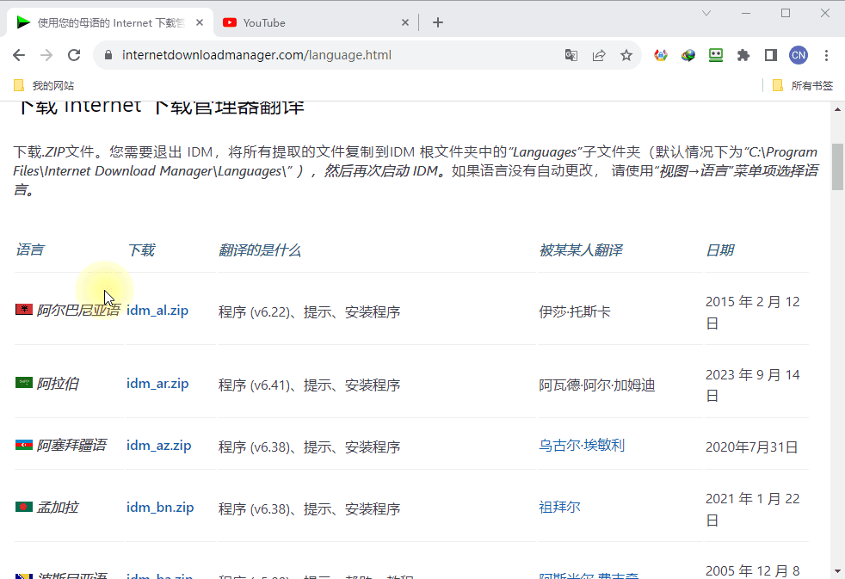Select the 阿塞拜疆语 language name
845x579 pixels.
(71, 446)
